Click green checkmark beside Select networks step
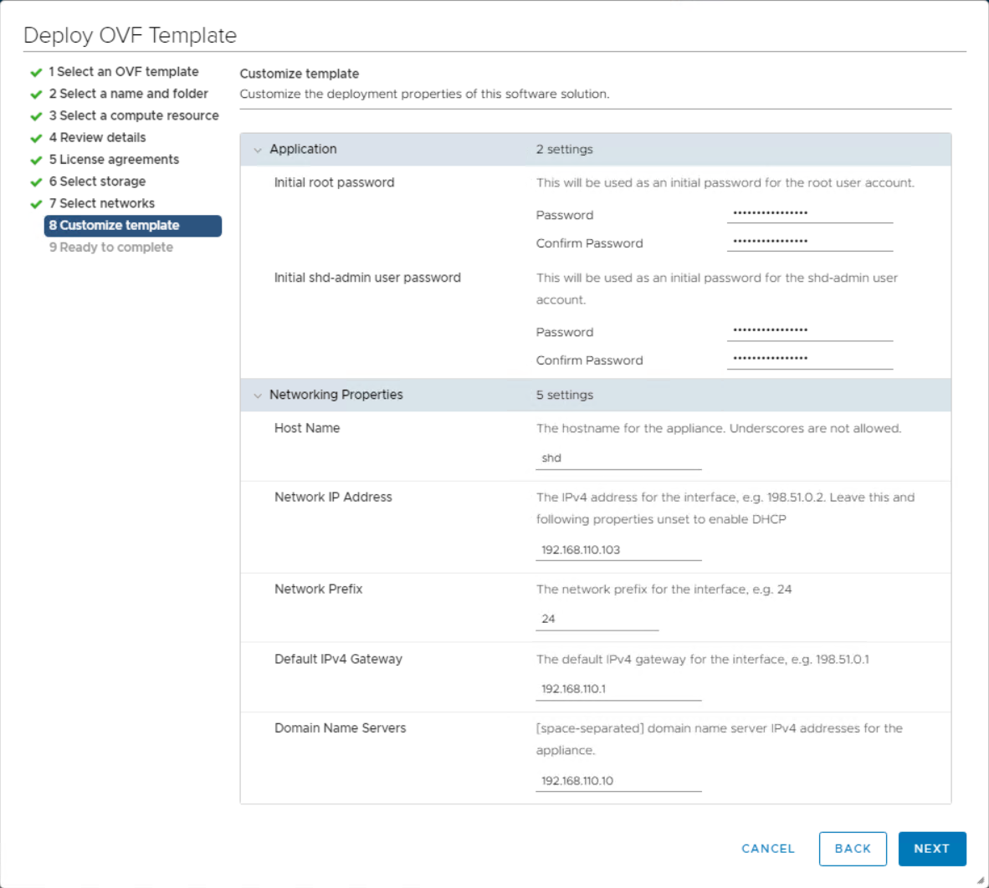 36,204
